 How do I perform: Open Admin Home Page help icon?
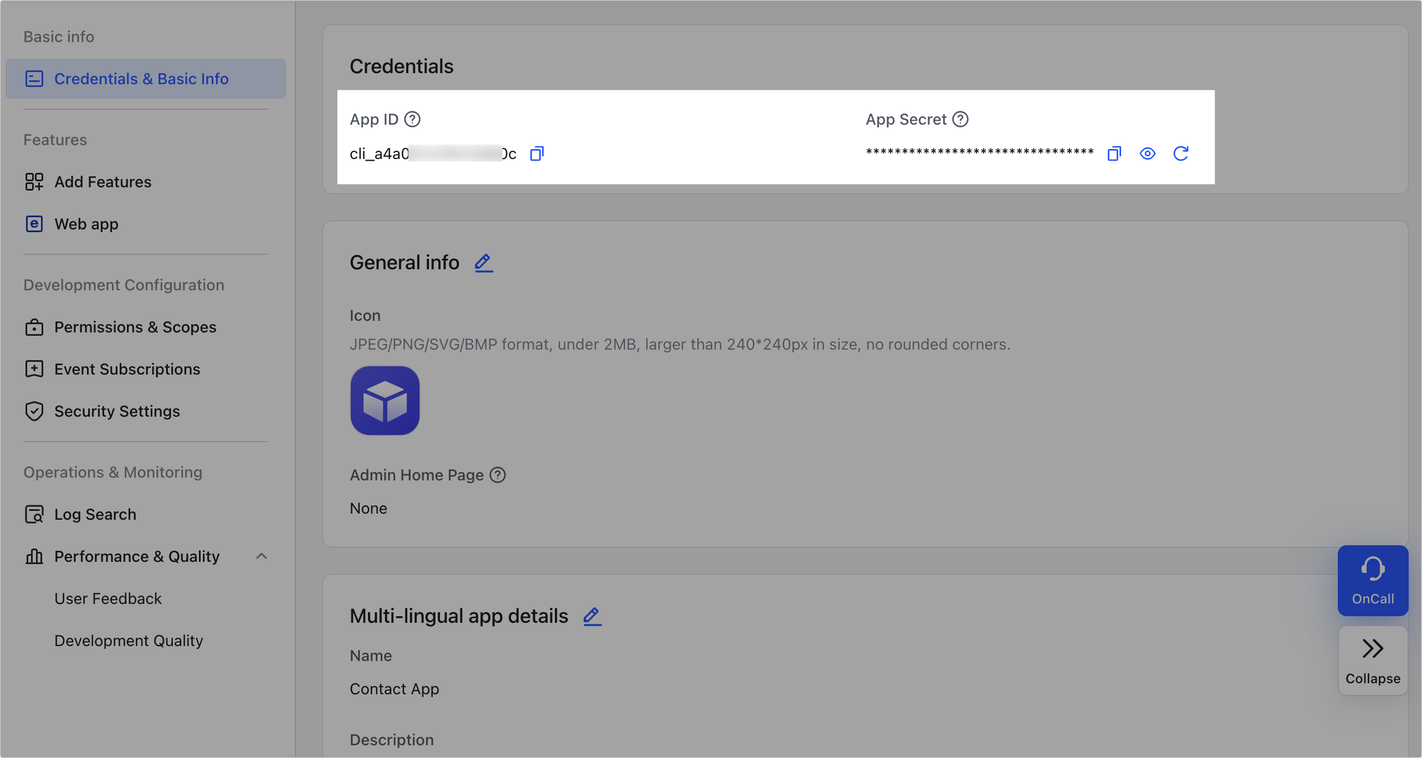point(498,475)
